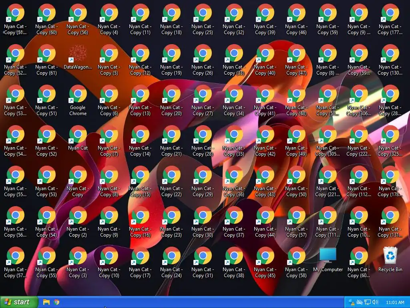
Task: Select Nyan Cat - Copy (30) shortcut
Action: pyautogui.click(x=203, y=222)
